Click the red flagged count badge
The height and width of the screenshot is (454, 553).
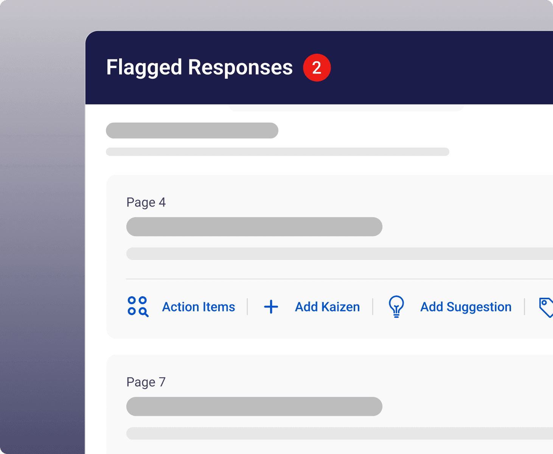point(317,68)
